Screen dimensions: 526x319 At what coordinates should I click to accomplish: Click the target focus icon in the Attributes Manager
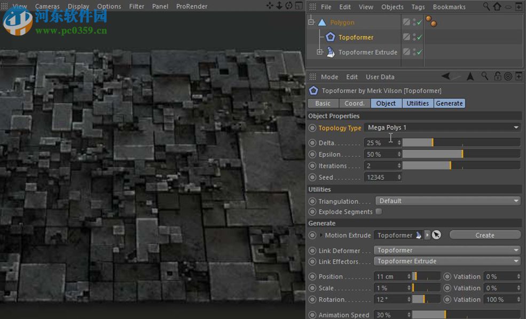(x=508, y=76)
